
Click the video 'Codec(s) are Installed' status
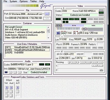80,15
